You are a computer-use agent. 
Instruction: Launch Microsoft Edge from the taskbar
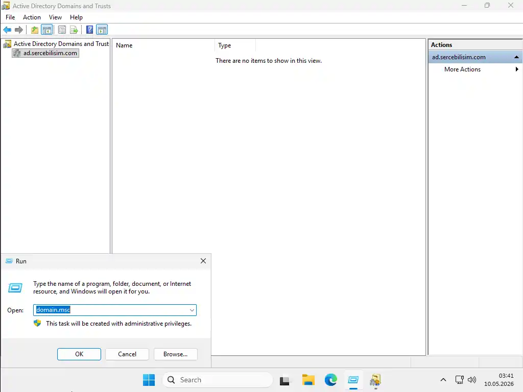(x=331, y=380)
